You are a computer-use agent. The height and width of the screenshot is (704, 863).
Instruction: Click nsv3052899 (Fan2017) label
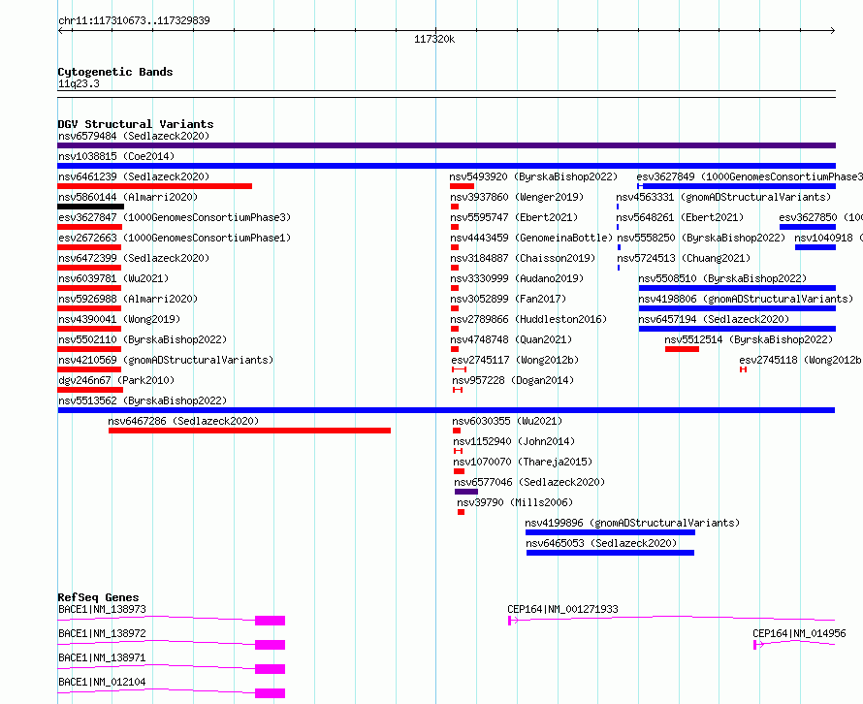[x=508, y=299]
